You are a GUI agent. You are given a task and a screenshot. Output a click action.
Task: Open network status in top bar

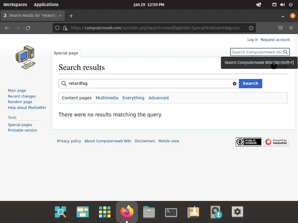click(x=274, y=5)
